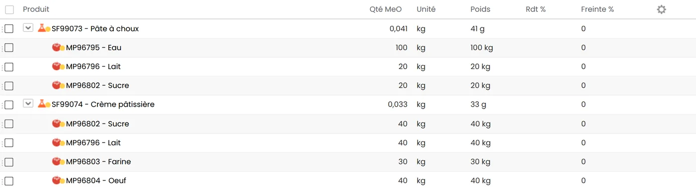Sort by the Qté MeO column header
Image resolution: width=696 pixels, height=188 pixels.
pos(385,9)
